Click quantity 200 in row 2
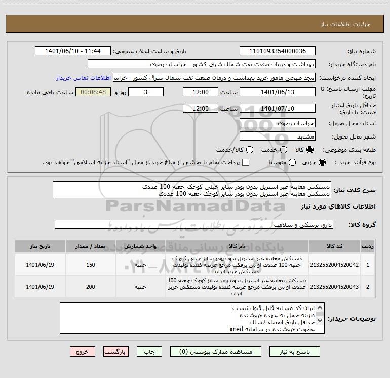390x378 pixels. point(91,287)
